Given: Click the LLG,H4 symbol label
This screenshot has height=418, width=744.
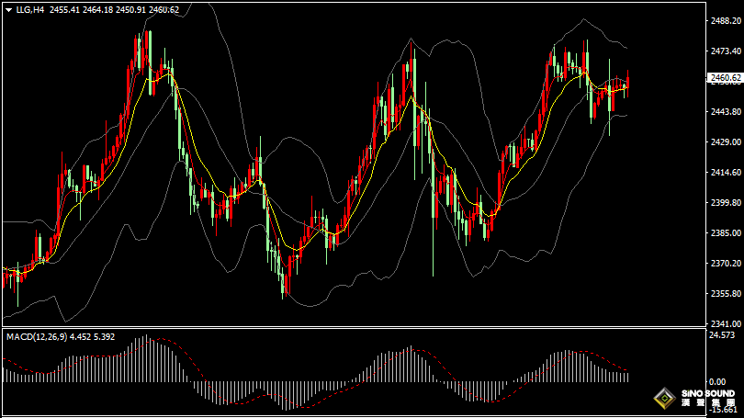Looking at the screenshot, I should 30,9.
